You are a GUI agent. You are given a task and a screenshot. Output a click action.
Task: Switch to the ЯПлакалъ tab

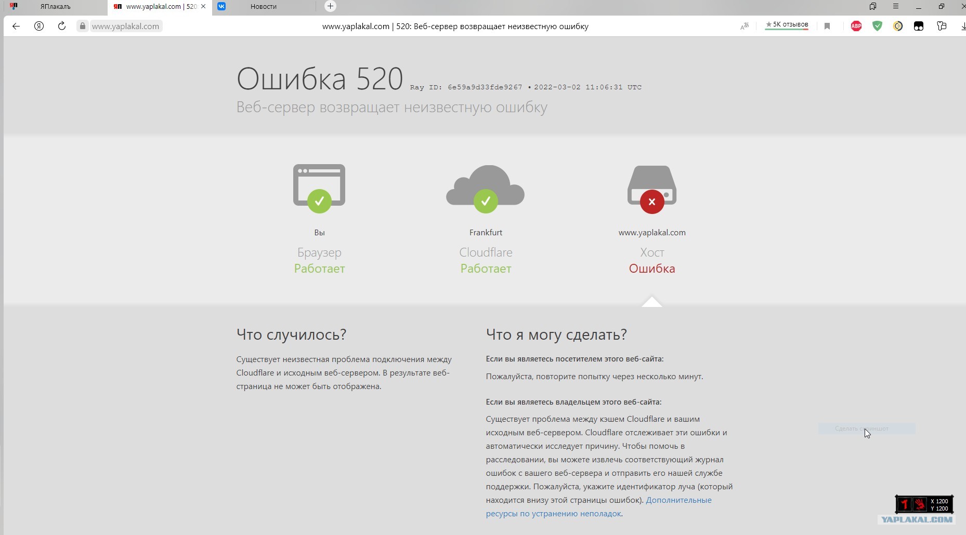55,7
